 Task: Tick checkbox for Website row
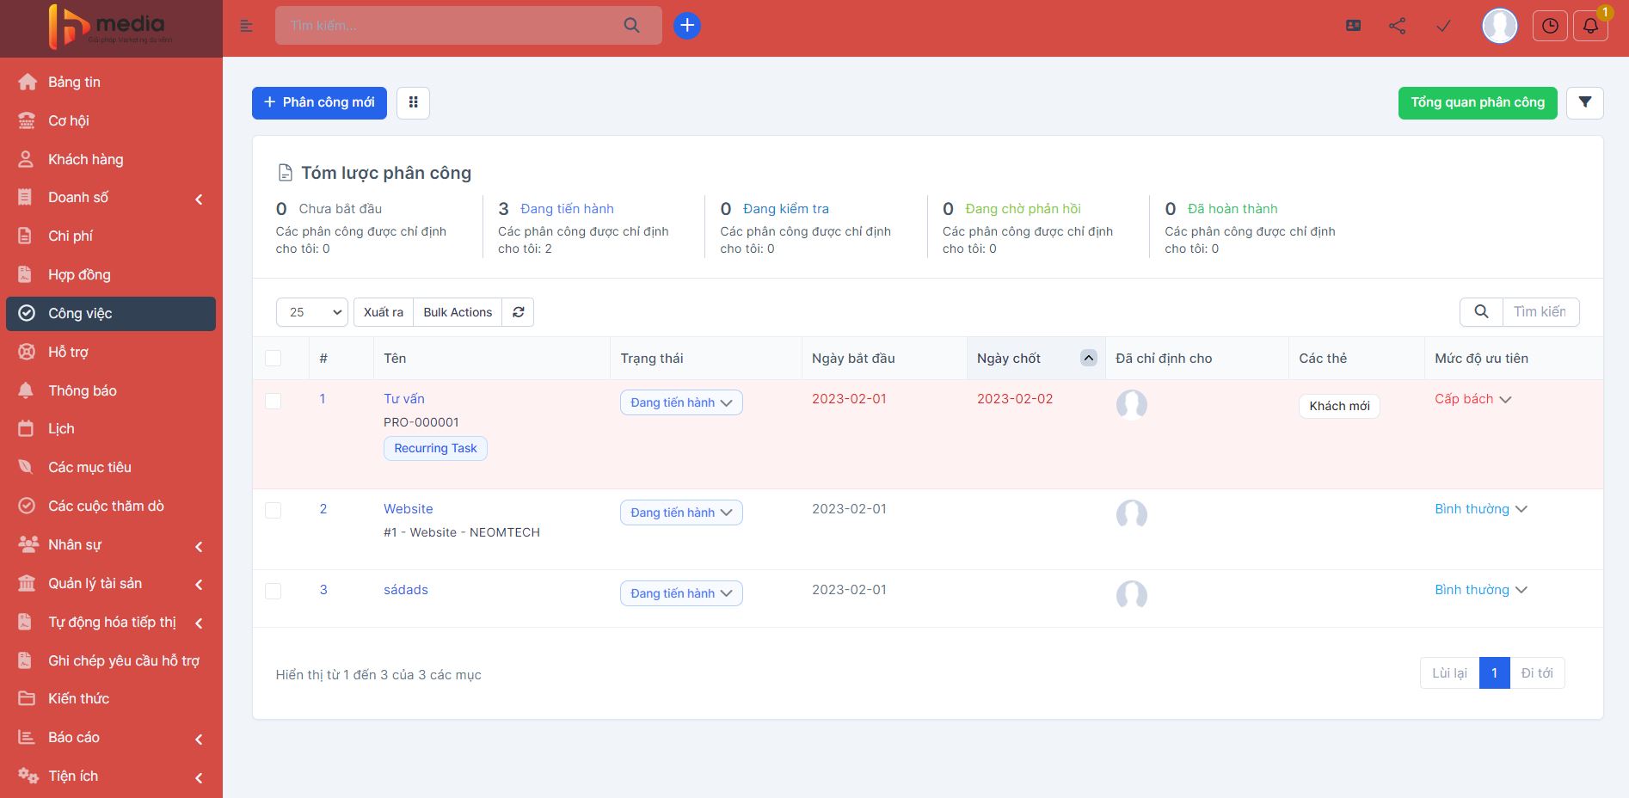click(273, 511)
